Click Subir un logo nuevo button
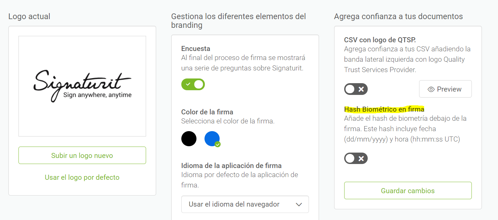This screenshot has width=498, height=220. click(x=82, y=155)
